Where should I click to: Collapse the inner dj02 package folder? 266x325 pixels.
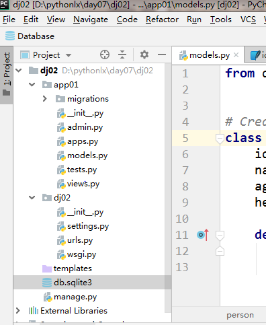pyautogui.click(x=32, y=198)
